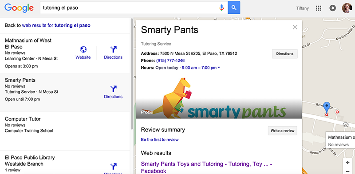Click Open until 7:00 pm text
The image size is (355, 174).
click(22, 99)
